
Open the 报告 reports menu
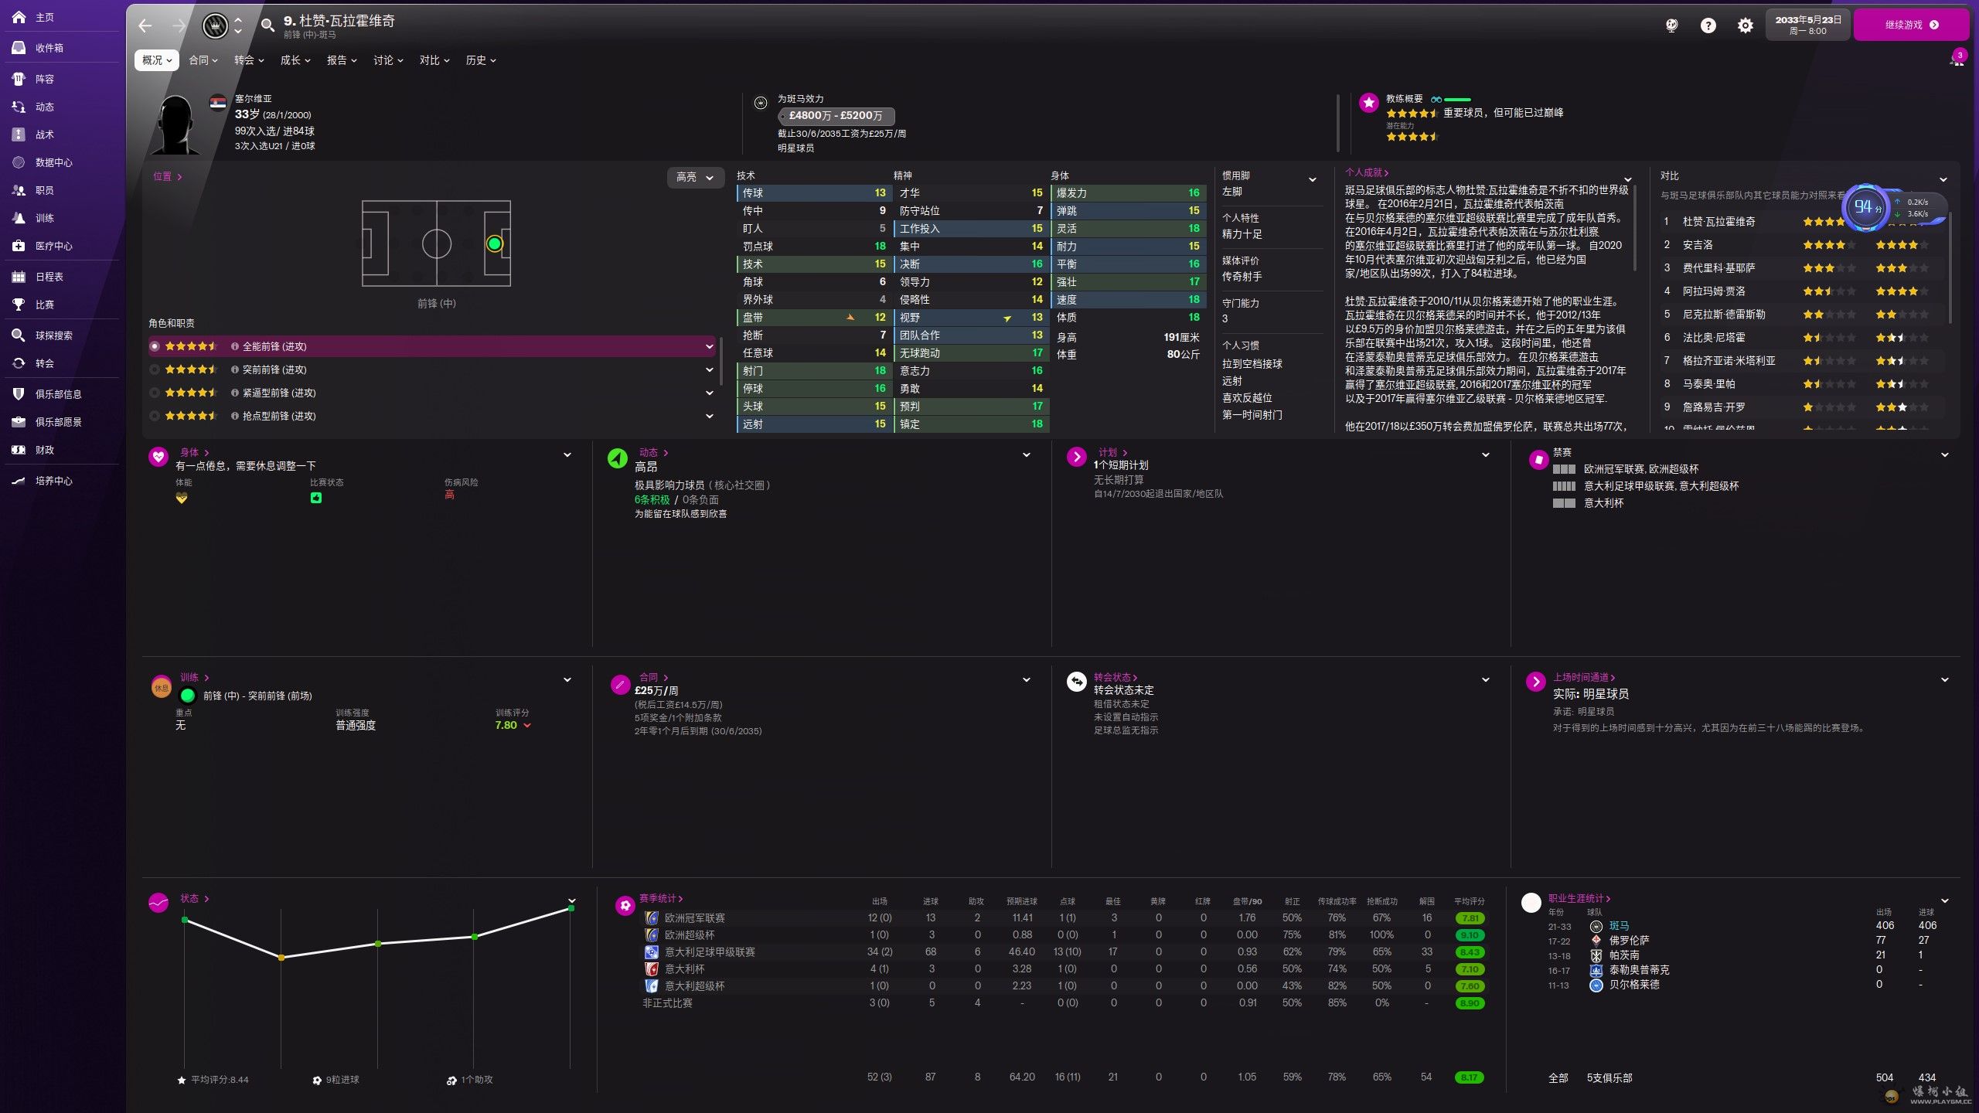[x=342, y=60]
